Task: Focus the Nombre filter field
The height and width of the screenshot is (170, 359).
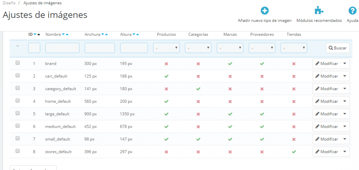Action: [62, 48]
